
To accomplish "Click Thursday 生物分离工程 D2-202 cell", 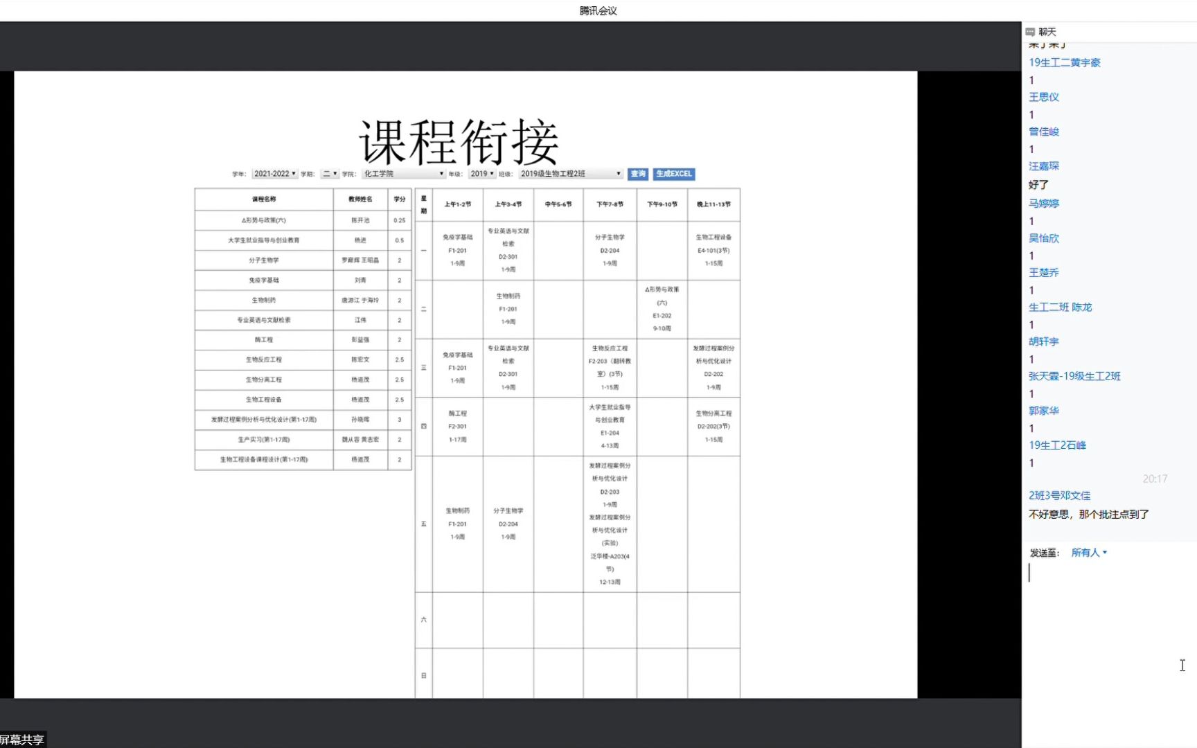I will pyautogui.click(x=713, y=427).
